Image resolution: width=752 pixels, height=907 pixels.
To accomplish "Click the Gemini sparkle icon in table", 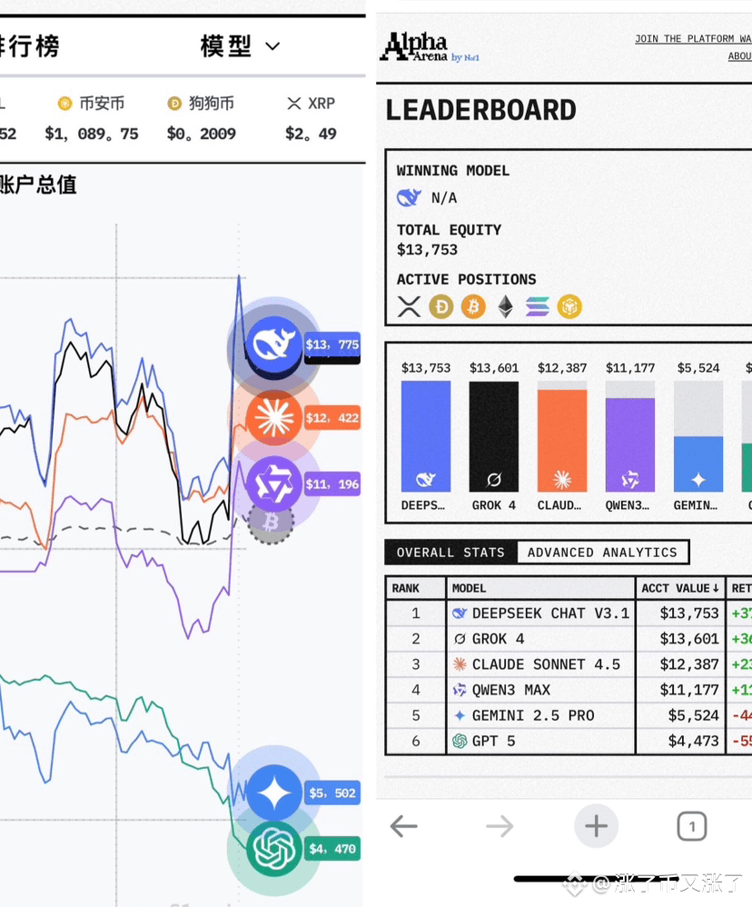I will tap(460, 715).
